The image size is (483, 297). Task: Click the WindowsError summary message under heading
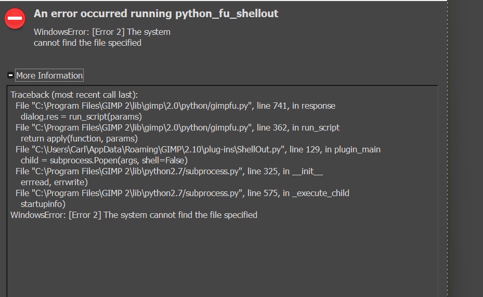coord(102,37)
